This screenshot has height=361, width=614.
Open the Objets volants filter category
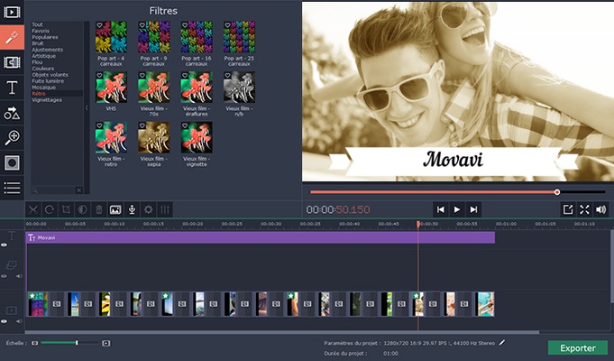[x=50, y=75]
